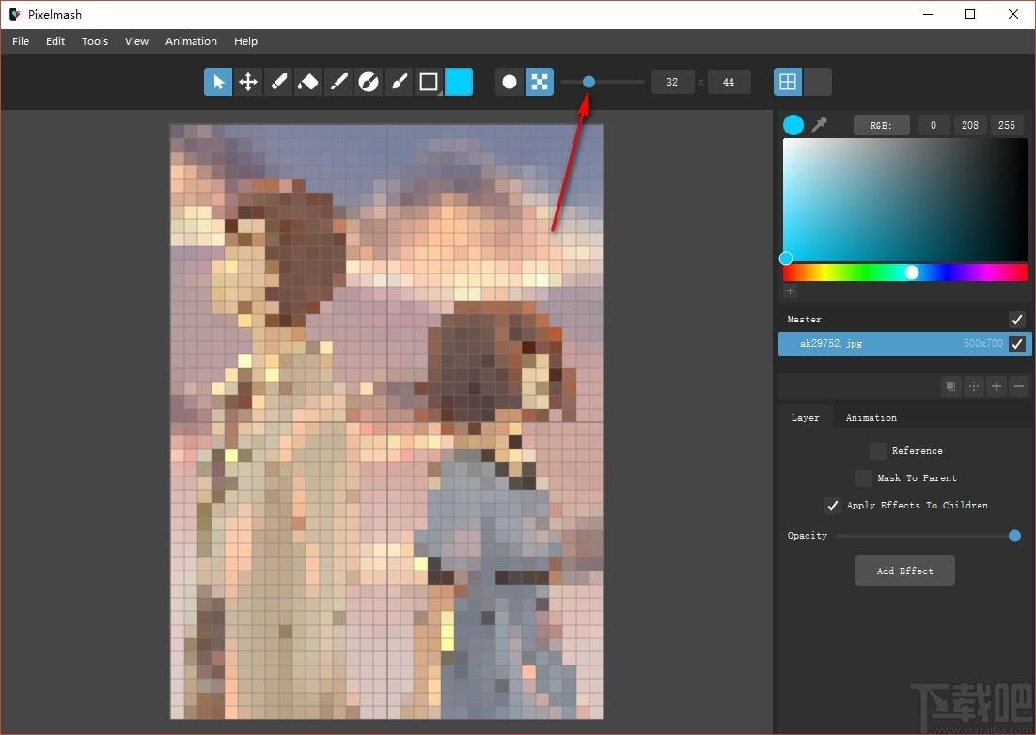Switch to the Animation tab

click(x=871, y=417)
